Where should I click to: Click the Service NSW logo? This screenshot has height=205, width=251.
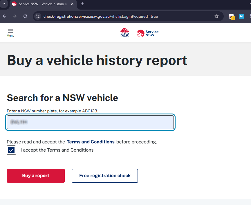[x=148, y=33]
